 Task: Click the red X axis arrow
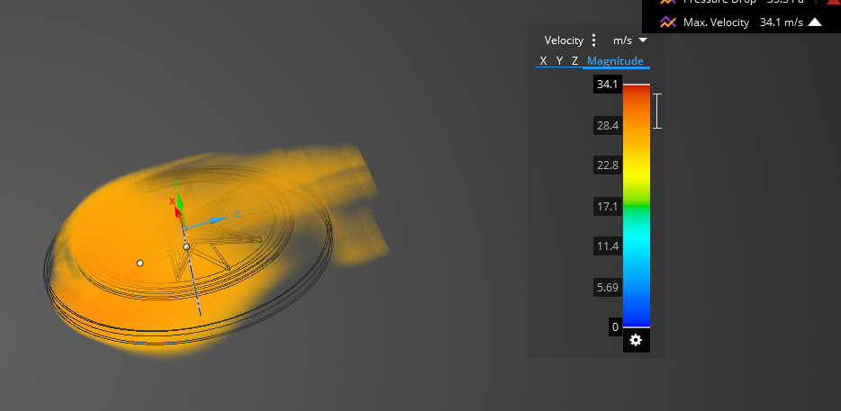pyautogui.click(x=177, y=212)
